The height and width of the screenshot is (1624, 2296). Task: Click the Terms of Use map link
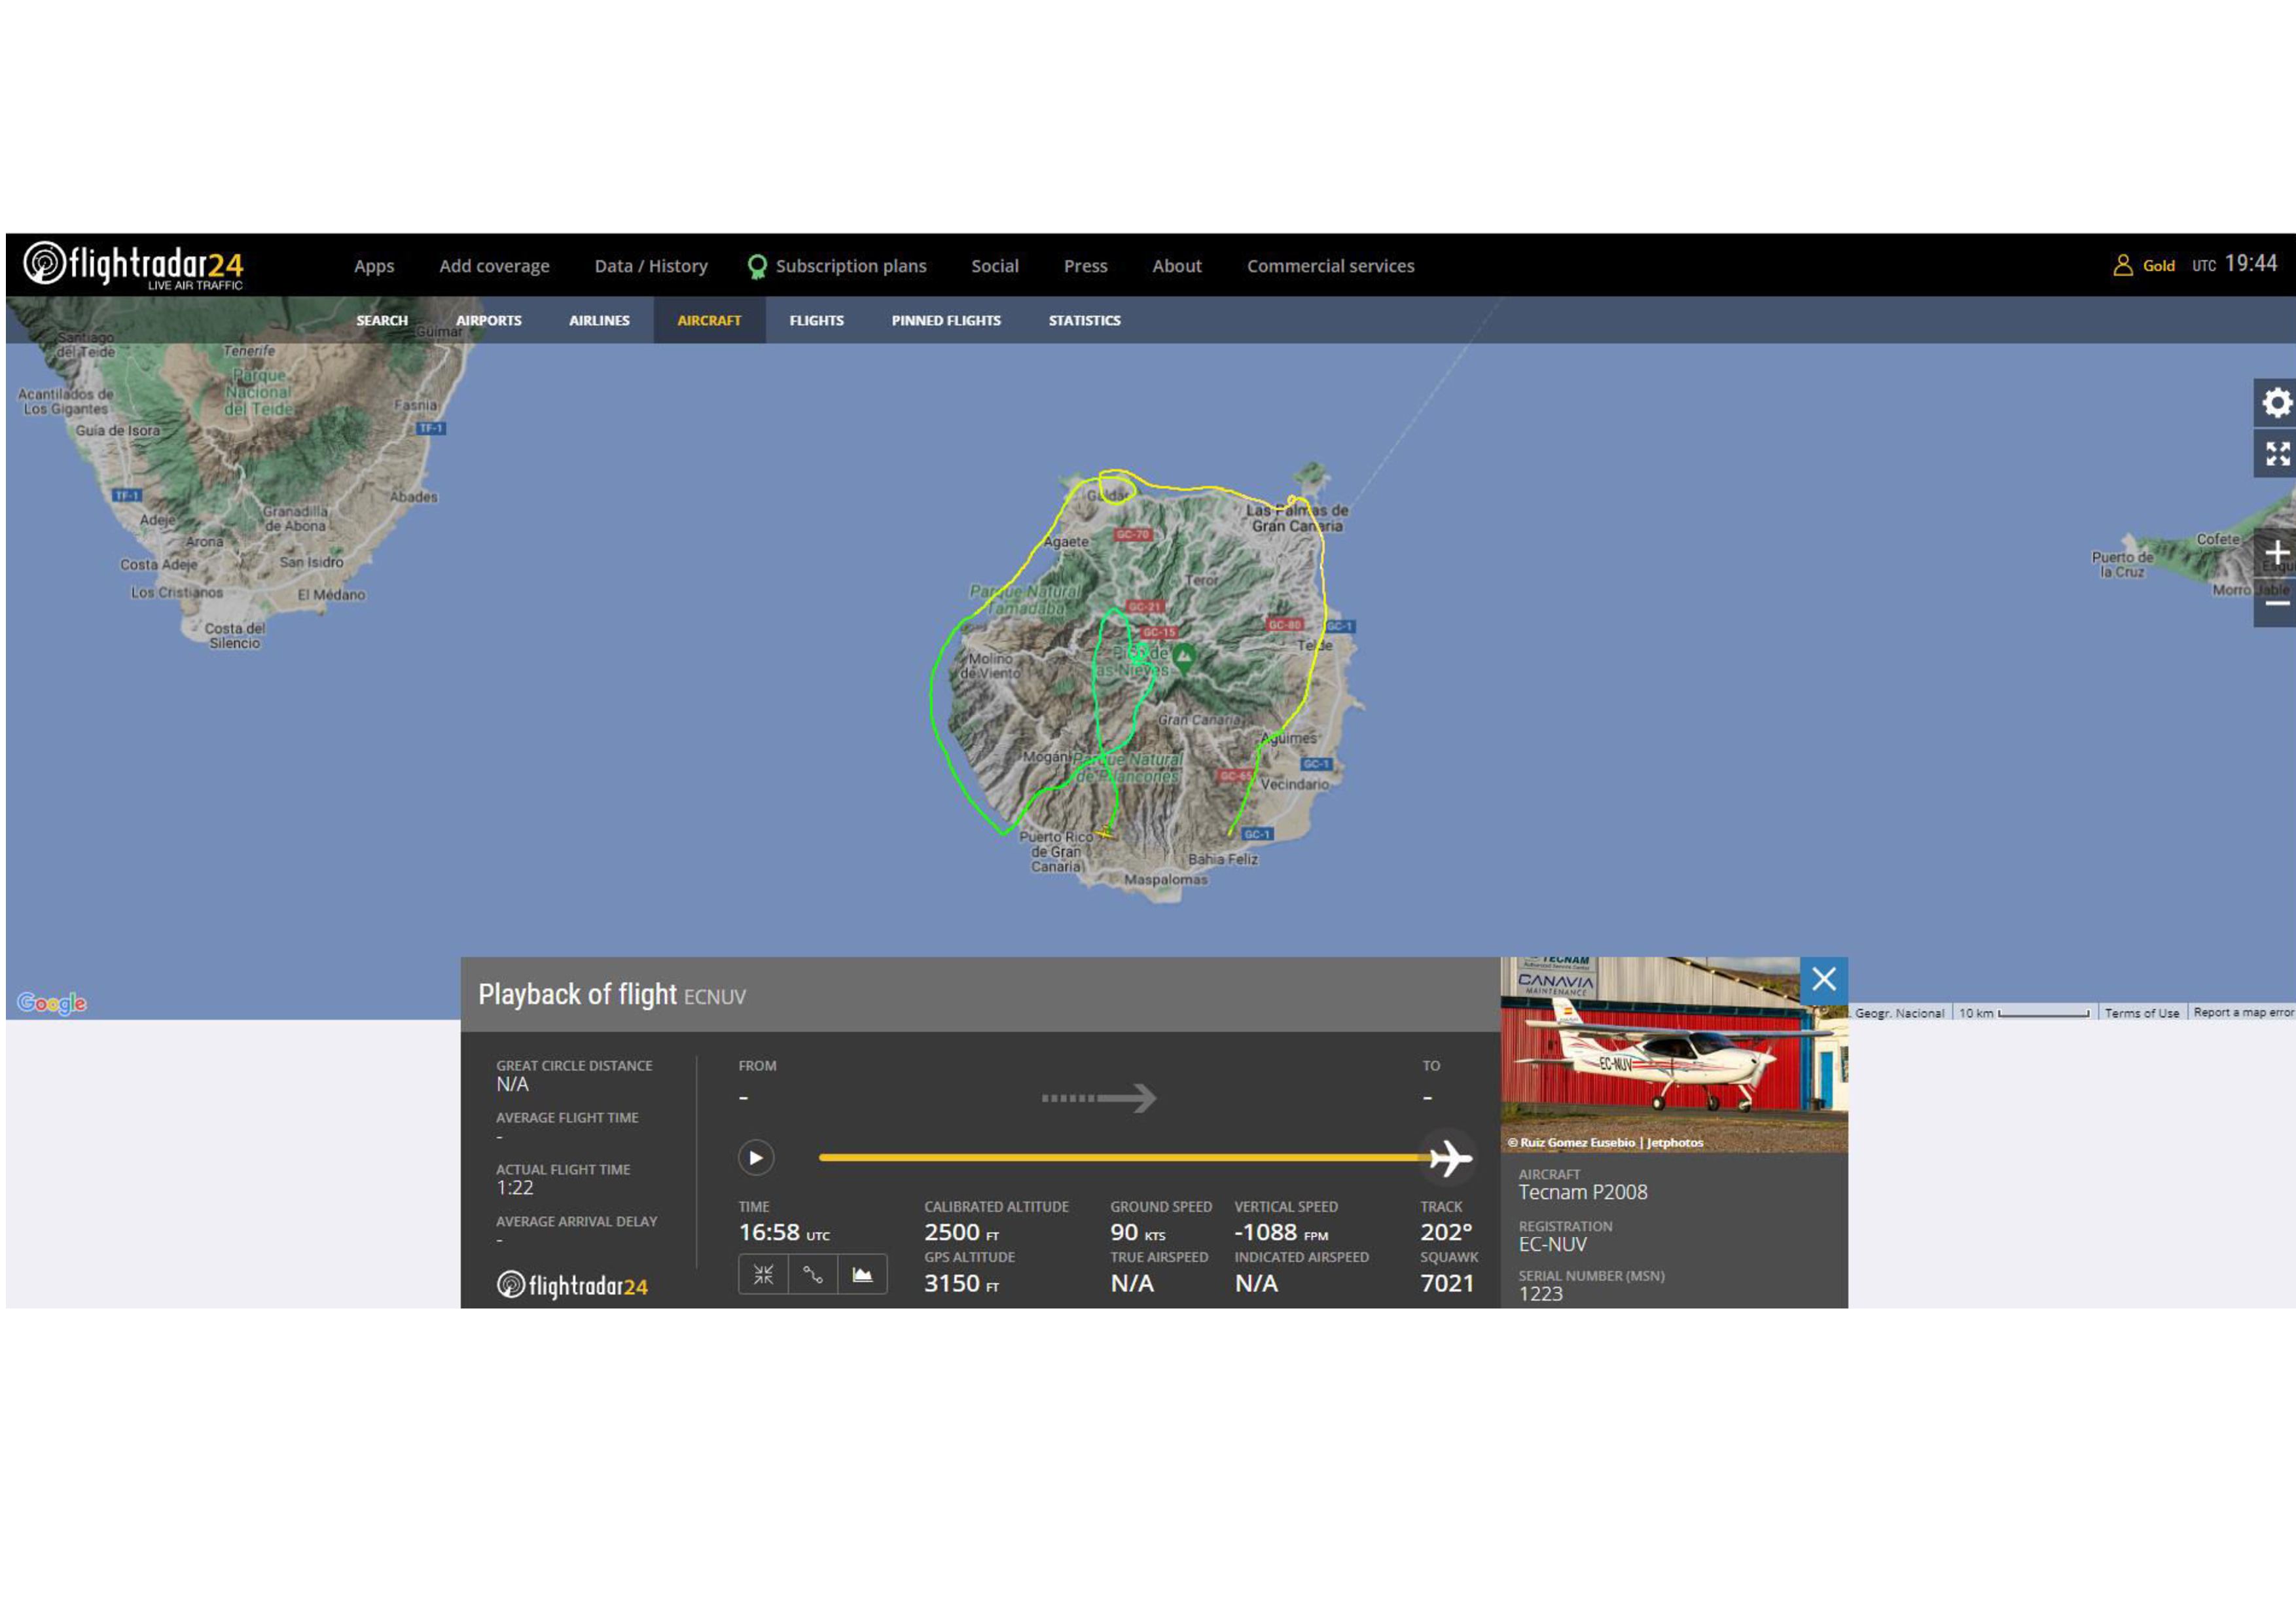pyautogui.click(x=2141, y=1013)
